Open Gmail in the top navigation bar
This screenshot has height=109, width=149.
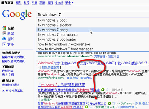click(x=59, y=3)
